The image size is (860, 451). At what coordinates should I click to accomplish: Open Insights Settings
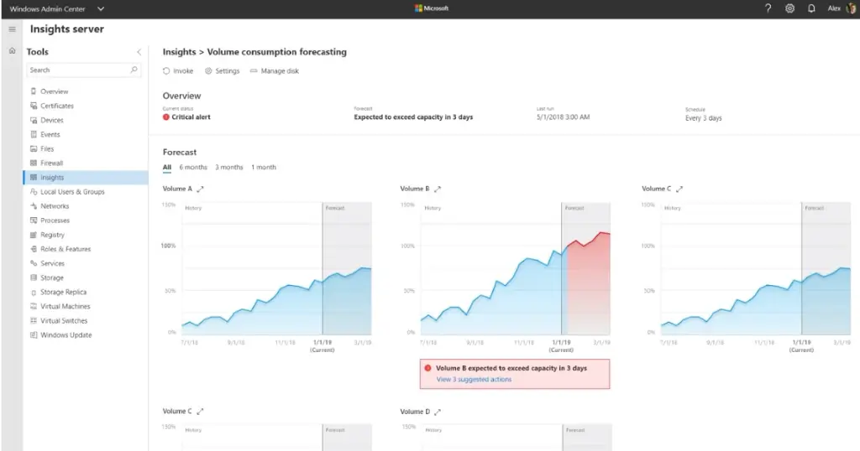tap(222, 71)
